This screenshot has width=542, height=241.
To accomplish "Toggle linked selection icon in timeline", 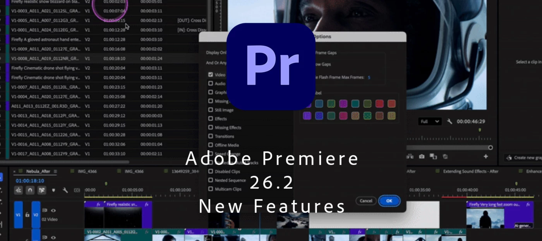I will pyautogui.click(x=41, y=190).
